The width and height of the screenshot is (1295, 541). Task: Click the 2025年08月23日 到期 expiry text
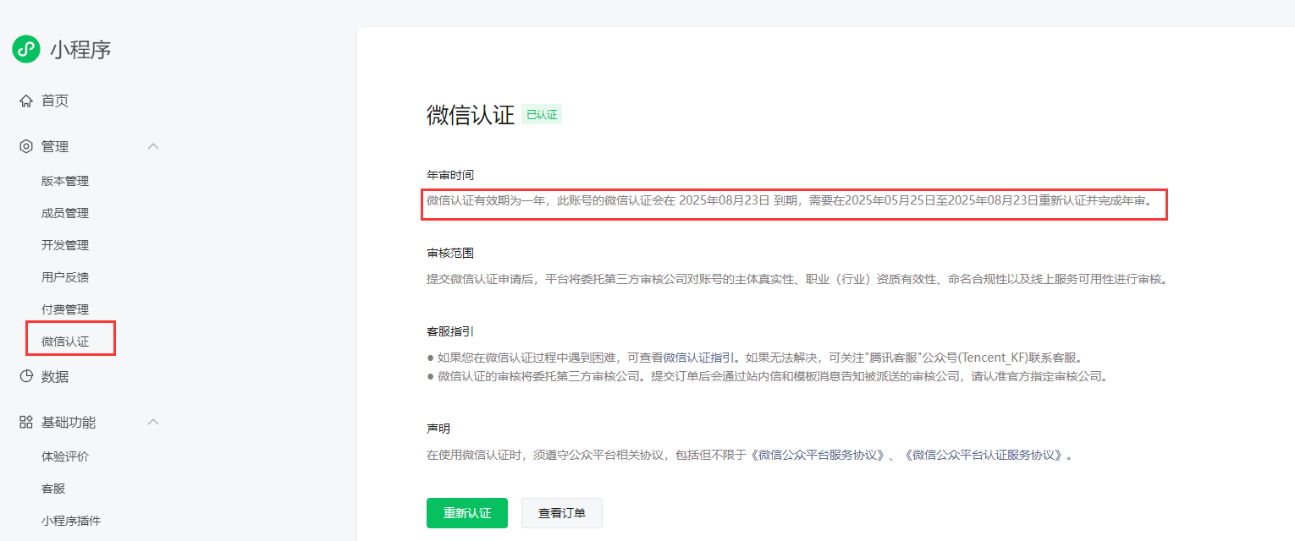(738, 201)
